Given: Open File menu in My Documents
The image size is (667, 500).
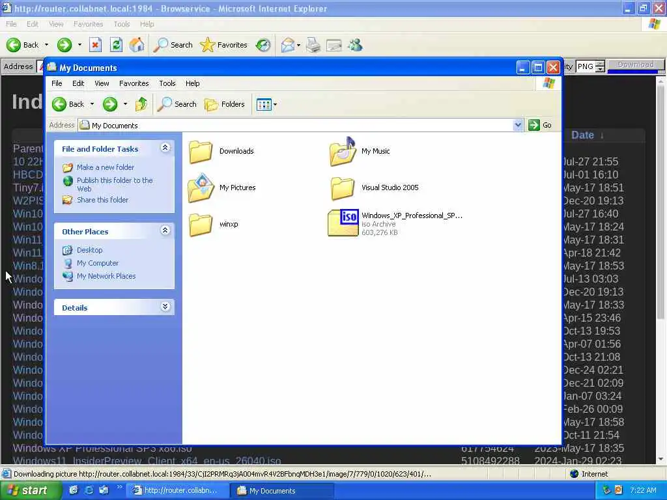Looking at the screenshot, I should (x=57, y=83).
